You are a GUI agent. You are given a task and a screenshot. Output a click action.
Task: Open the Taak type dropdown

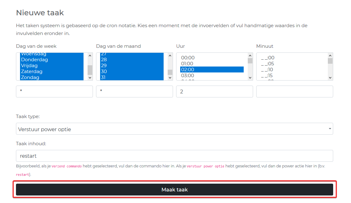tap(174, 129)
